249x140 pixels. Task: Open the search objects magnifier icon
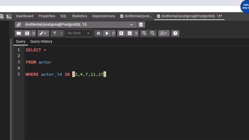click(2, 16)
